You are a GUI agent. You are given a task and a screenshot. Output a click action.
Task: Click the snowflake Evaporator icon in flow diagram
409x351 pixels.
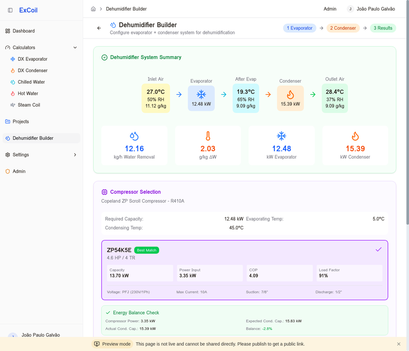pyautogui.click(x=201, y=95)
